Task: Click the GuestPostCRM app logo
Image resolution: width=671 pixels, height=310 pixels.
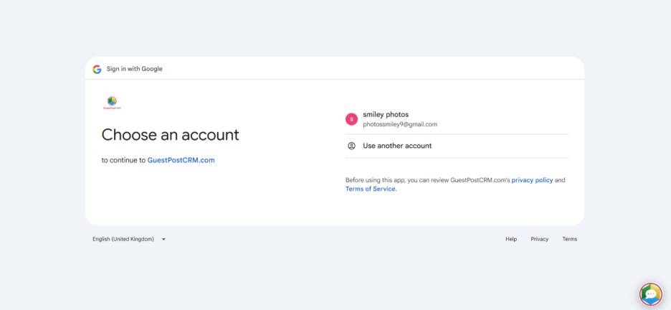Action: tap(112, 103)
